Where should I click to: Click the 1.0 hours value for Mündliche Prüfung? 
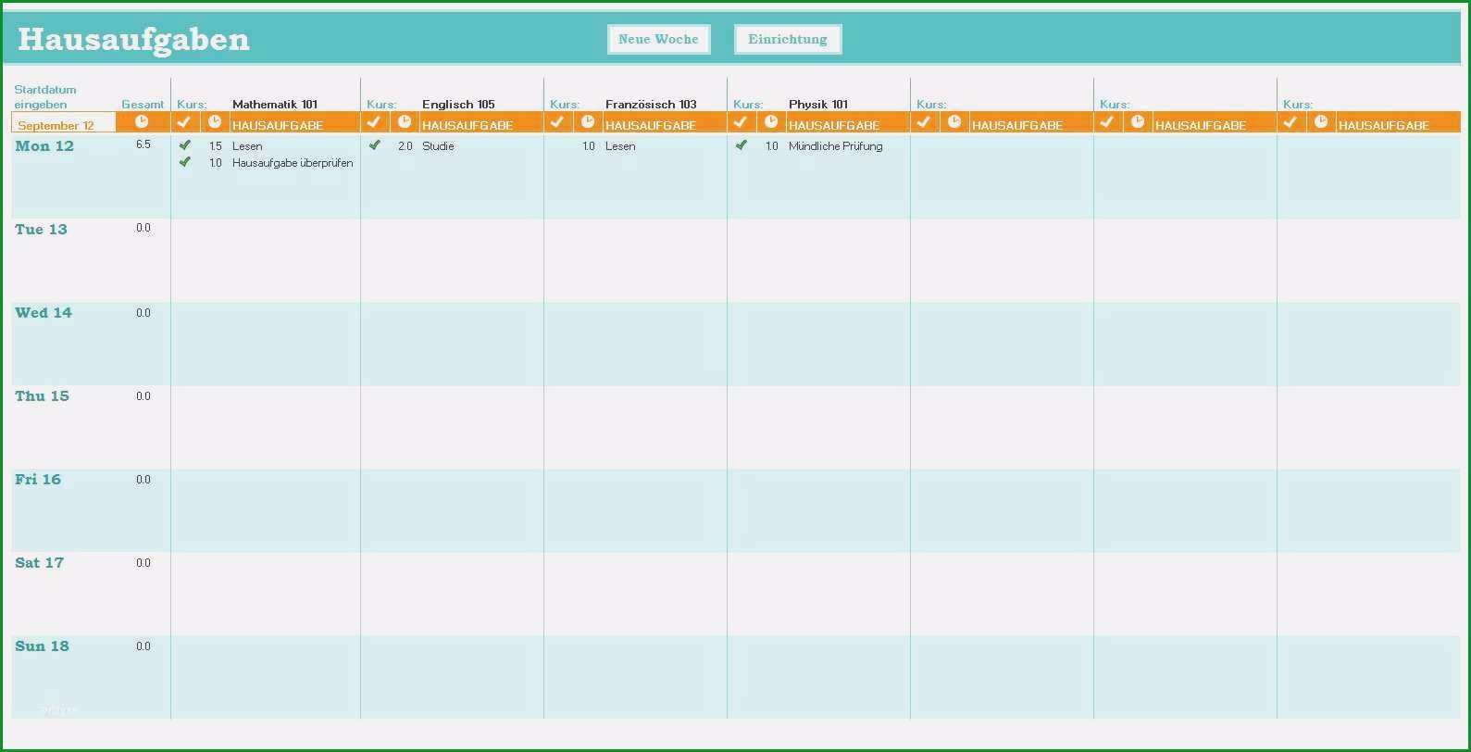(x=772, y=146)
